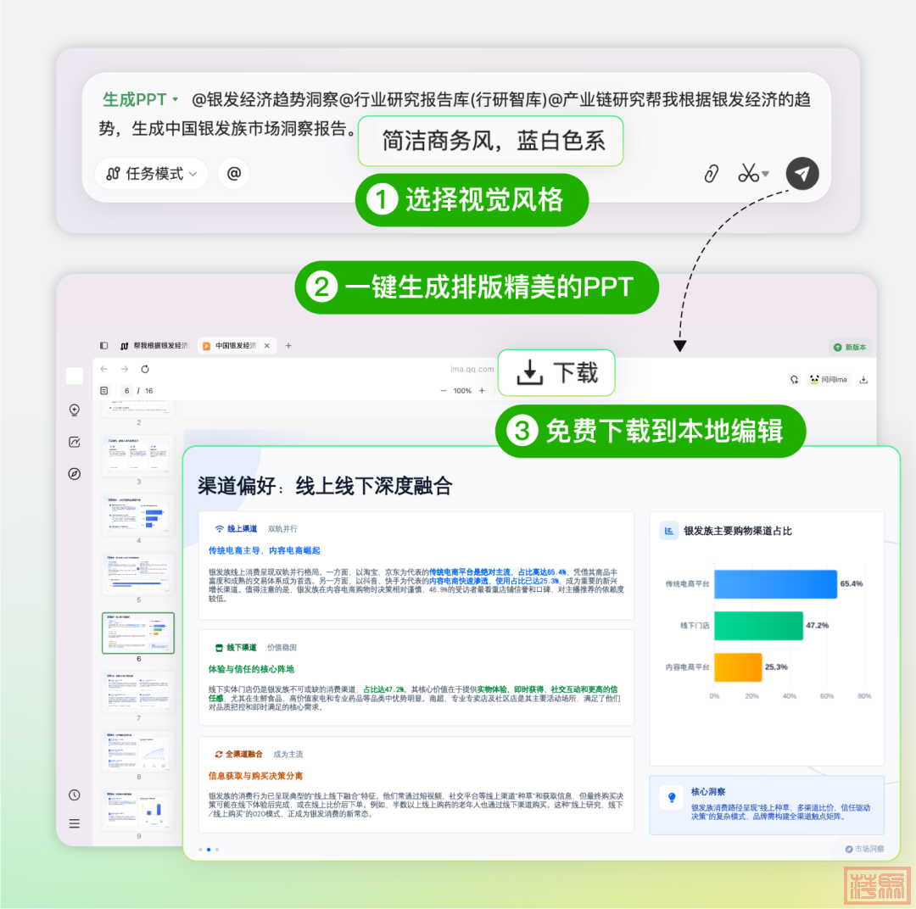
Task: Open the 任务模式 mode dropdown
Action: point(151,174)
